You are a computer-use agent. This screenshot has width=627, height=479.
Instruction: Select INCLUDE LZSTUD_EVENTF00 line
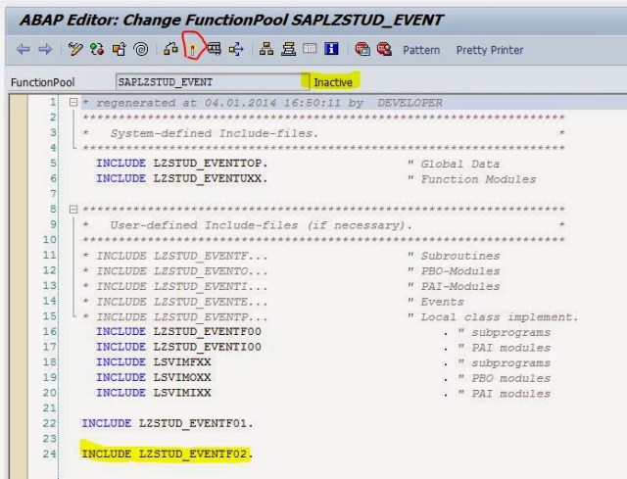178,331
